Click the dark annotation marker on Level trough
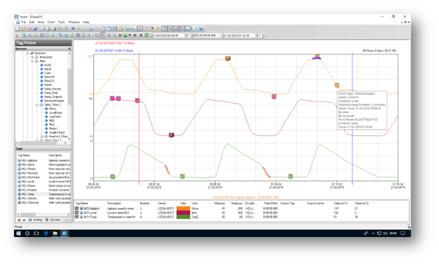The image size is (439, 265). point(171,135)
